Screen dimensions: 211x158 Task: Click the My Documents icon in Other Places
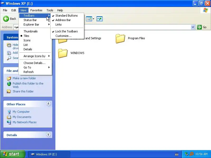point(9,117)
